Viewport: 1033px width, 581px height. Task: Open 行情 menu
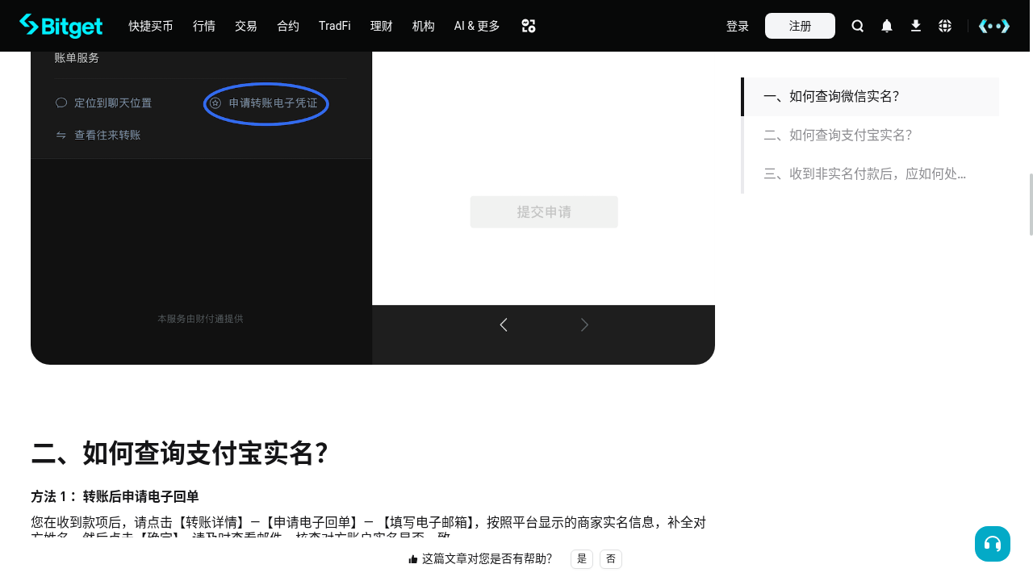point(204,26)
